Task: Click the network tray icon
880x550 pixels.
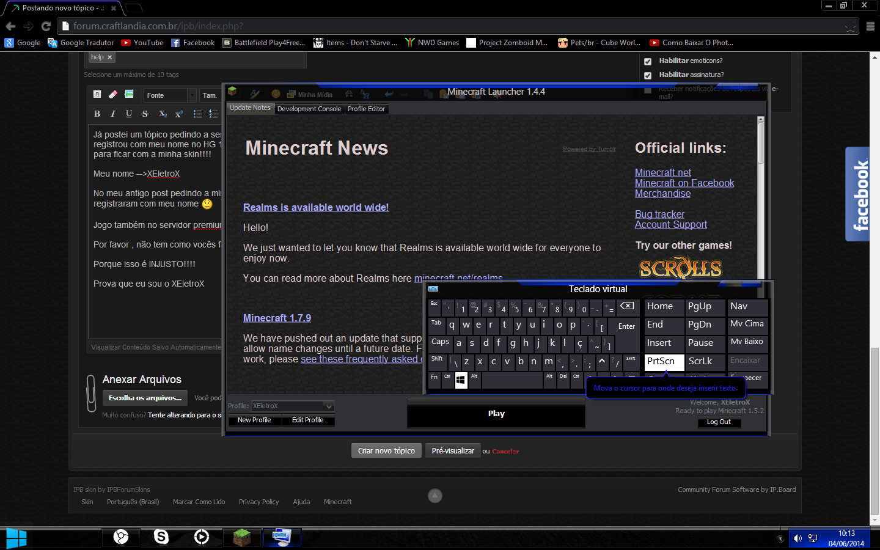Action: [x=813, y=538]
